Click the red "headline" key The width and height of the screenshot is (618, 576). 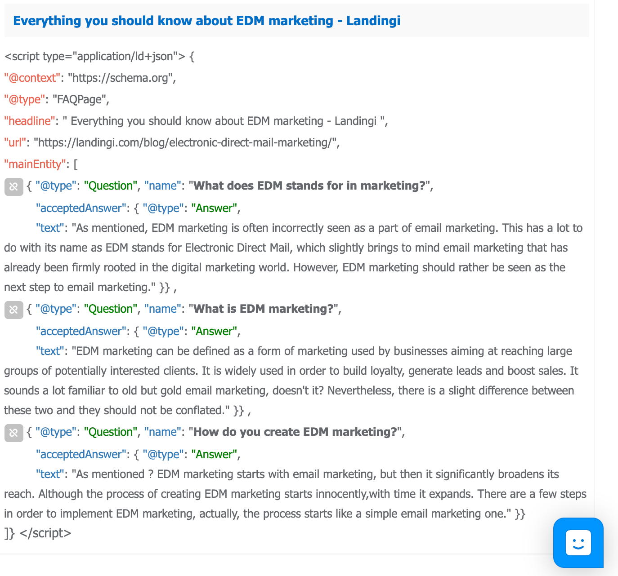(x=30, y=121)
